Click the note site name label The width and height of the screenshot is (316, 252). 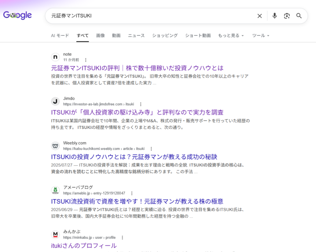[x=67, y=54]
